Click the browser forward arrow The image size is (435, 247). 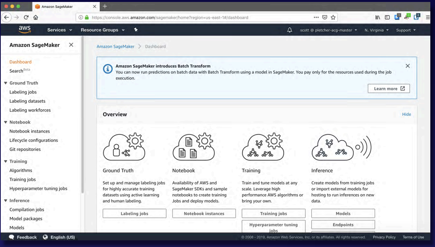coord(17,17)
